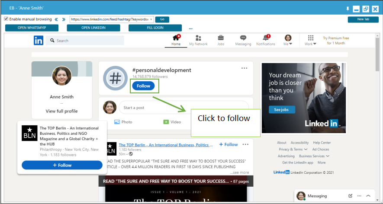Click the Go button
383x204 pixels.
(x=162, y=19)
